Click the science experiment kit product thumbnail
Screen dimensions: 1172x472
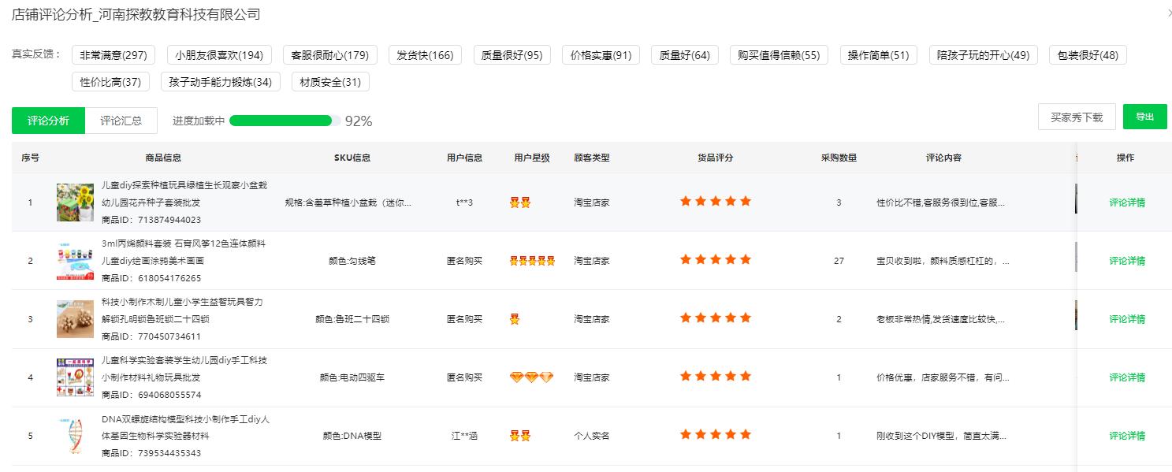[x=75, y=377]
